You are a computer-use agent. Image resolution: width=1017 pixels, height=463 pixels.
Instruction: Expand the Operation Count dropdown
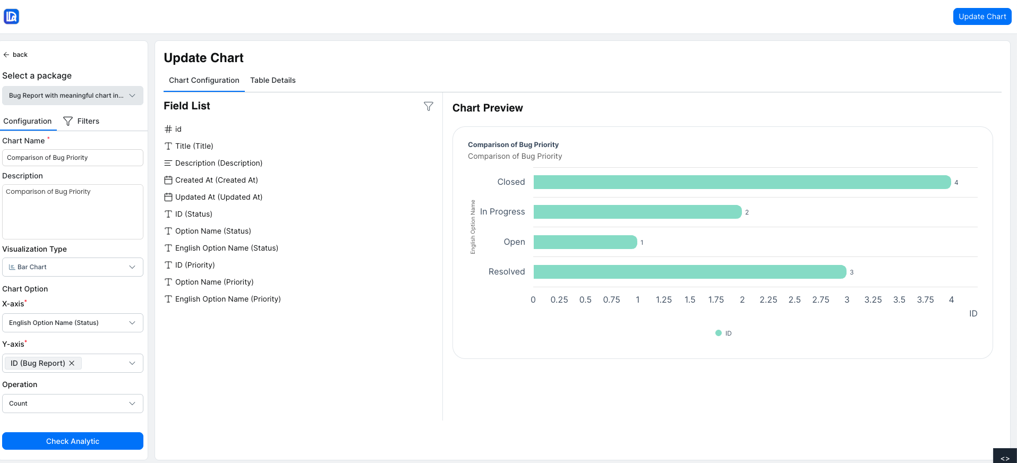point(73,404)
